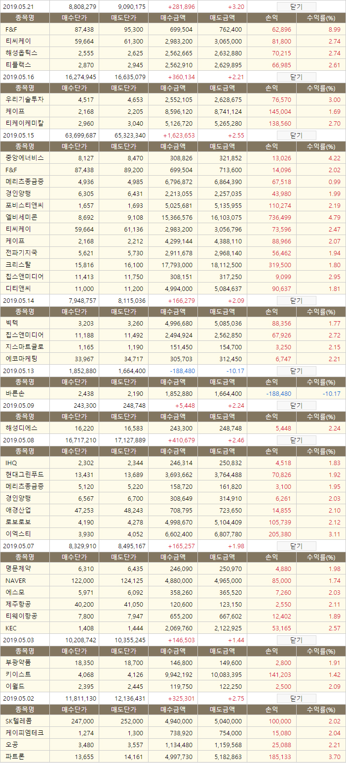
Task: Select the 해성옵틱스 stock row name
Action: point(21,53)
